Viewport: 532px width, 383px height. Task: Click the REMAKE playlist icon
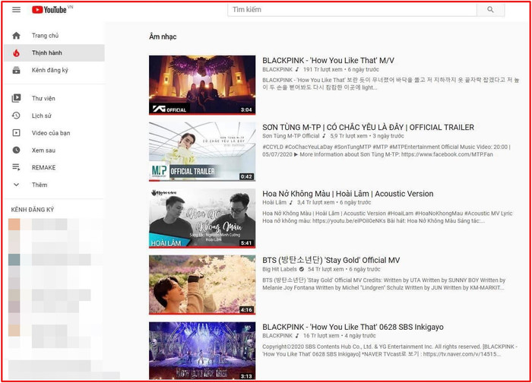pos(16,167)
